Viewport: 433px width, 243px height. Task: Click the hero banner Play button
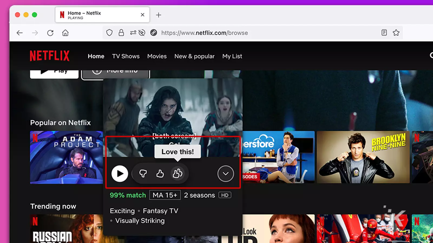(x=54, y=74)
